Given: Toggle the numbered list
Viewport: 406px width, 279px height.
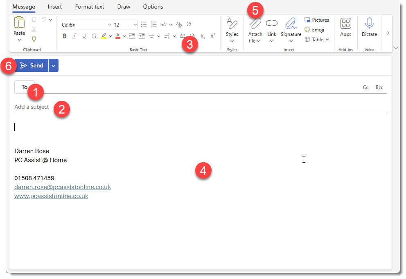Looking at the screenshot, I should click(153, 24).
